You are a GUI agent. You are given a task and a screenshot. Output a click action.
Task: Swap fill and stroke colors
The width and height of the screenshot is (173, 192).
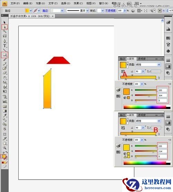[x=6, y=152]
